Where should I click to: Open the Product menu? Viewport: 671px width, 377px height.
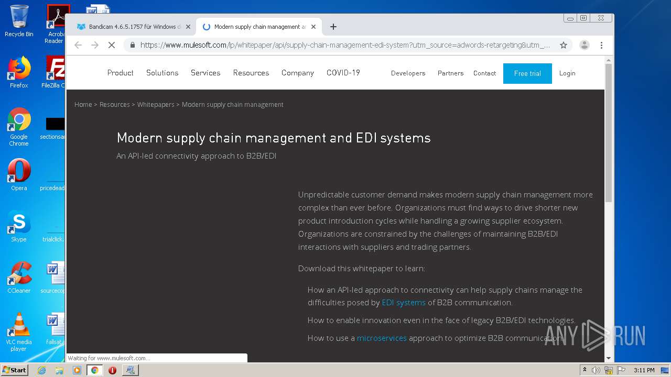coord(121,73)
